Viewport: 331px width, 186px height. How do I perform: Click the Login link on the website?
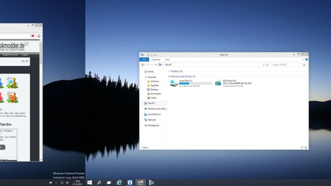[x=25, y=55]
